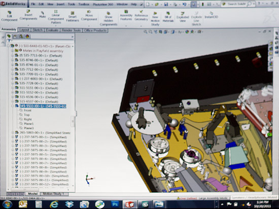The image size is (279, 209).
Task: Create an Exploded View
Action: (183, 17)
